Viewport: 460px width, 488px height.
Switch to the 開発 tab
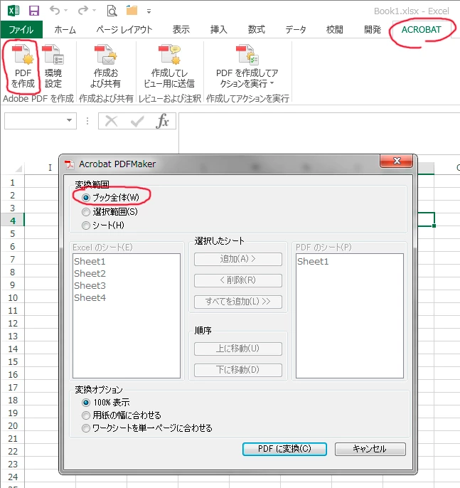(x=373, y=30)
